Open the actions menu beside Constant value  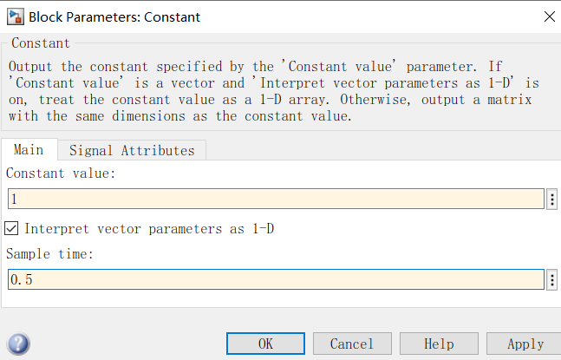[x=552, y=200]
